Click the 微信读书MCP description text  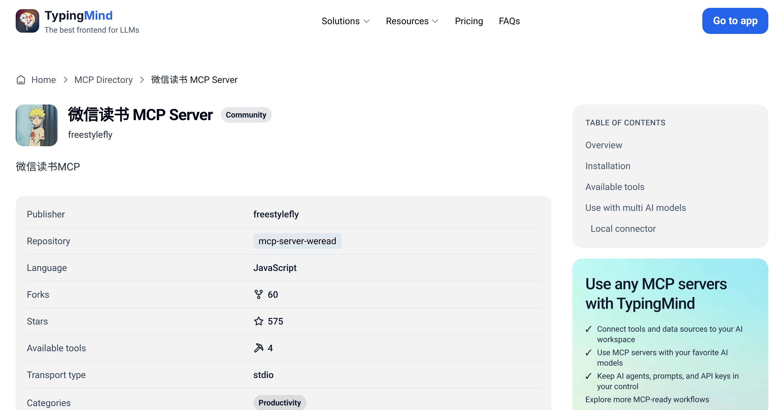click(x=48, y=166)
